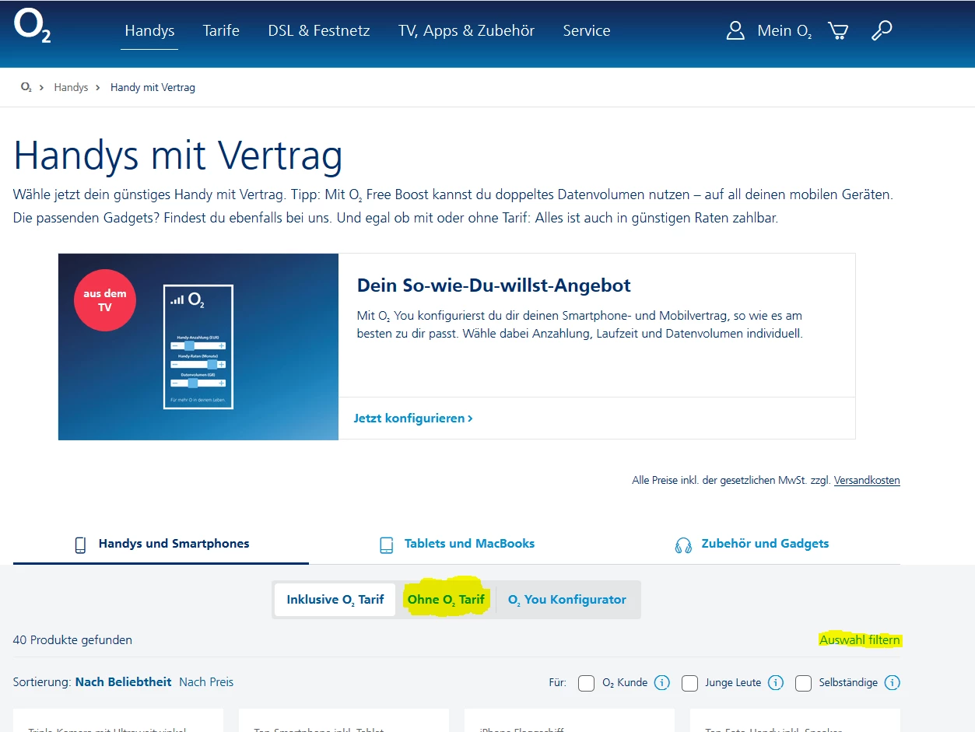The image size is (975, 732).
Task: Go to Handys breadcrumb link
Action: [71, 87]
